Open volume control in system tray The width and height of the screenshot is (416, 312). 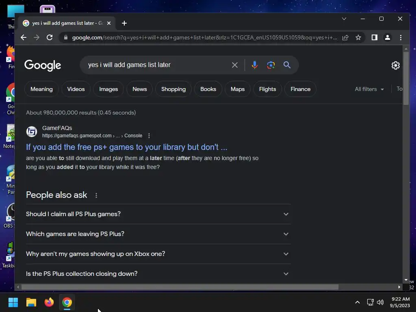click(380, 302)
